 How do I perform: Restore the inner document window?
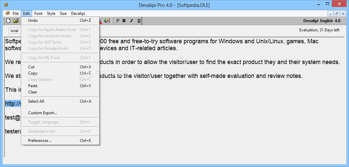(336, 14)
